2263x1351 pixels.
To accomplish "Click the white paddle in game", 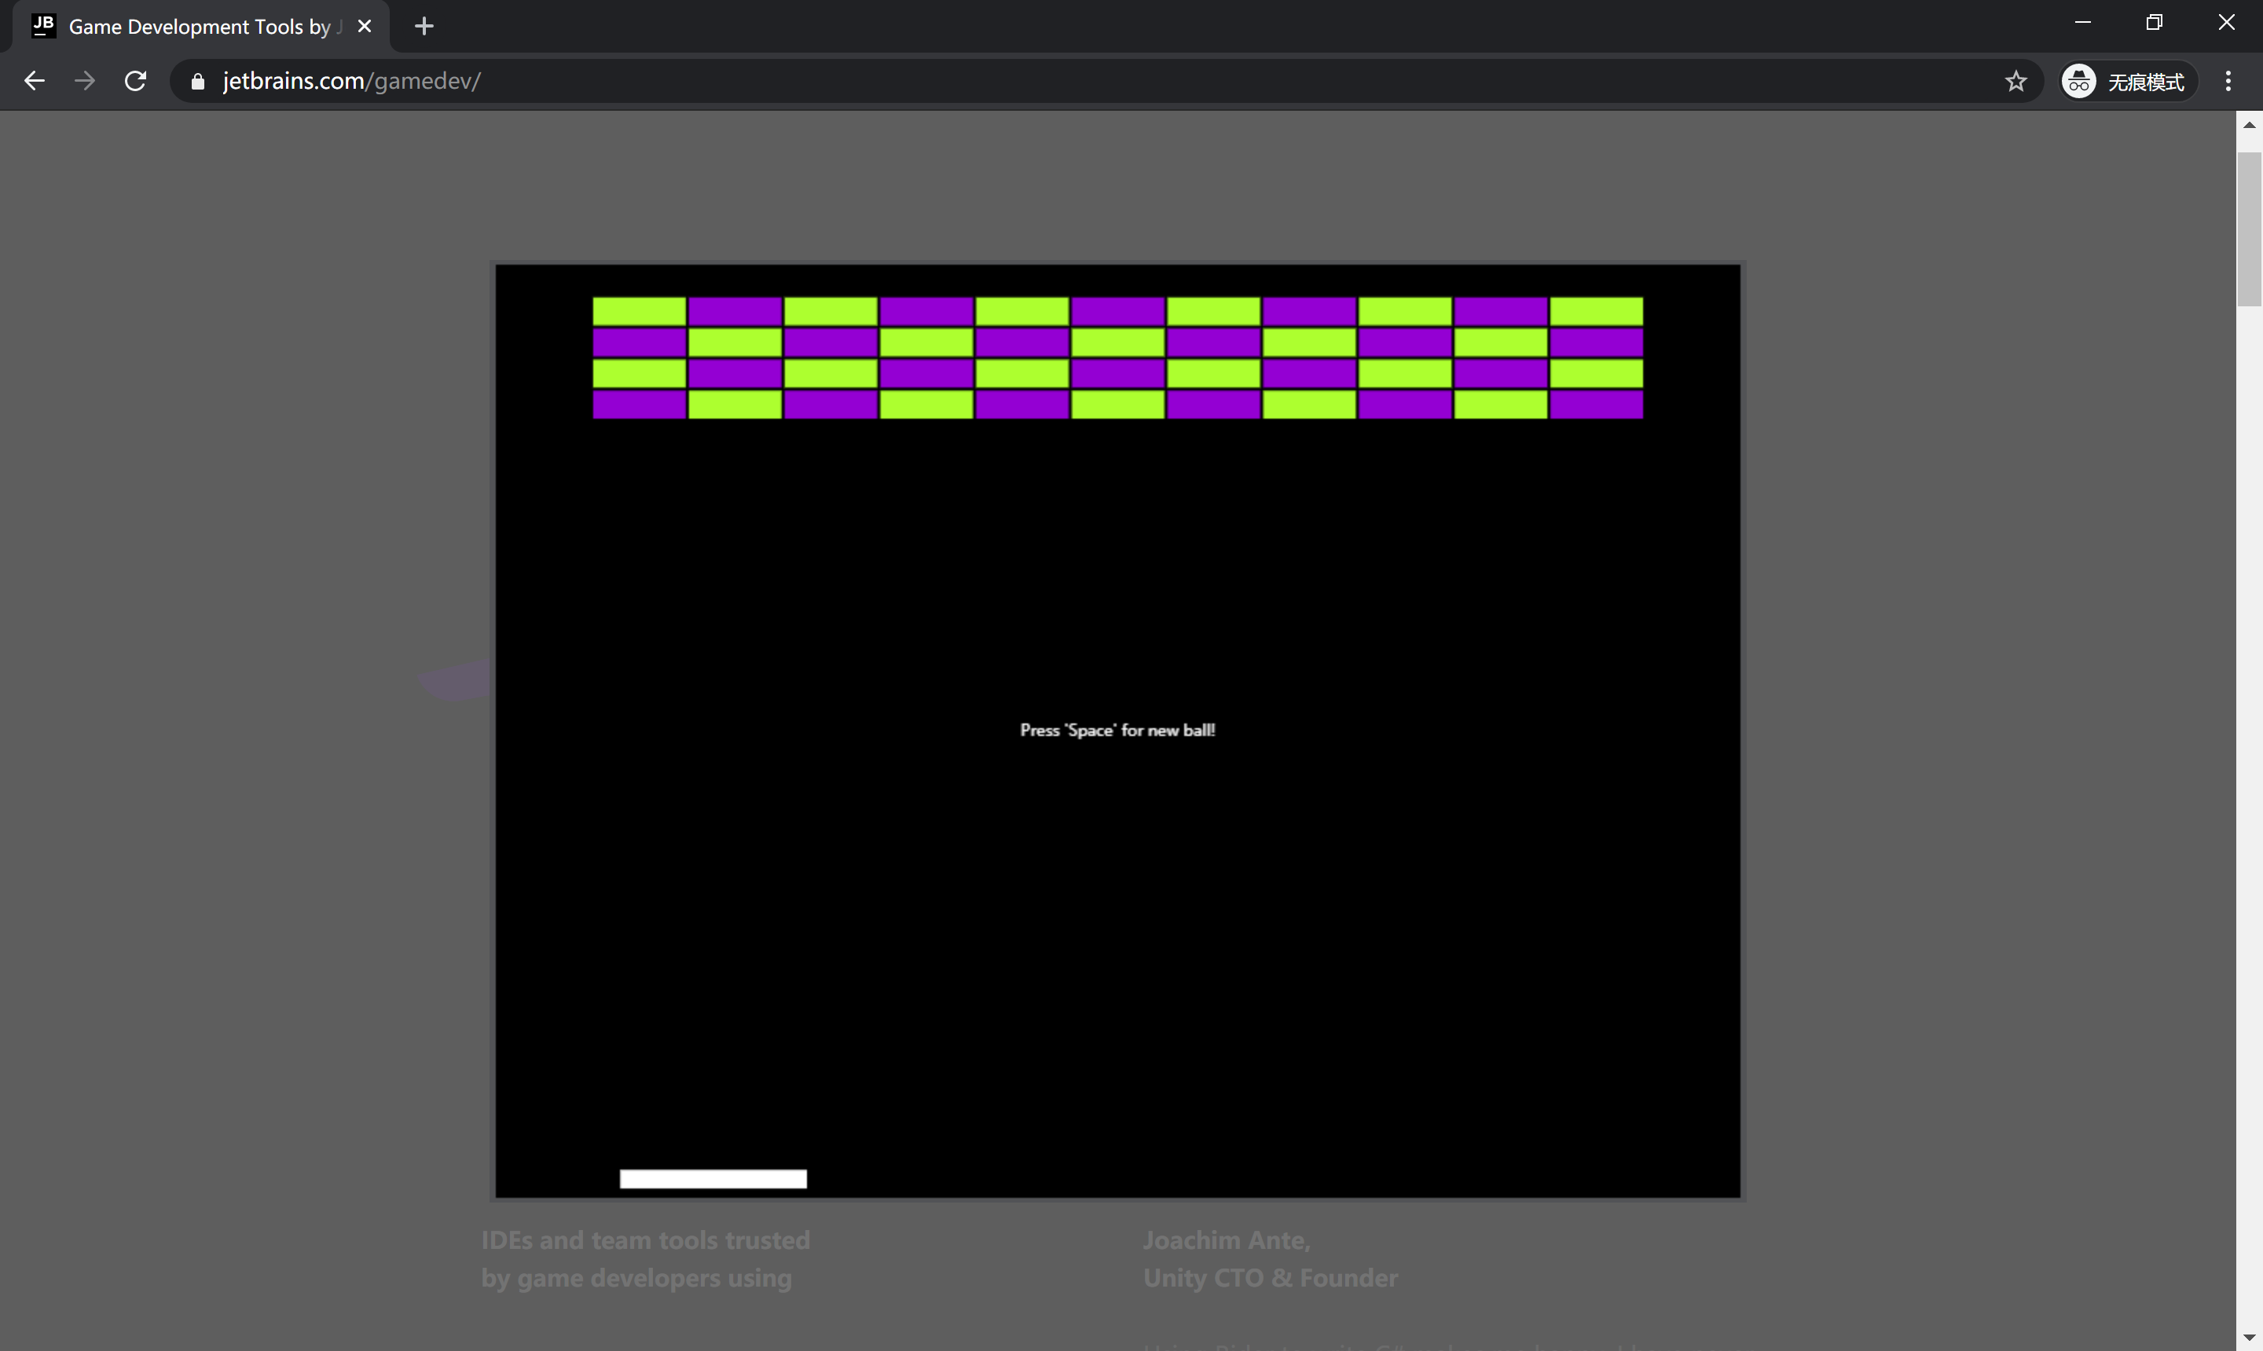I will click(713, 1179).
